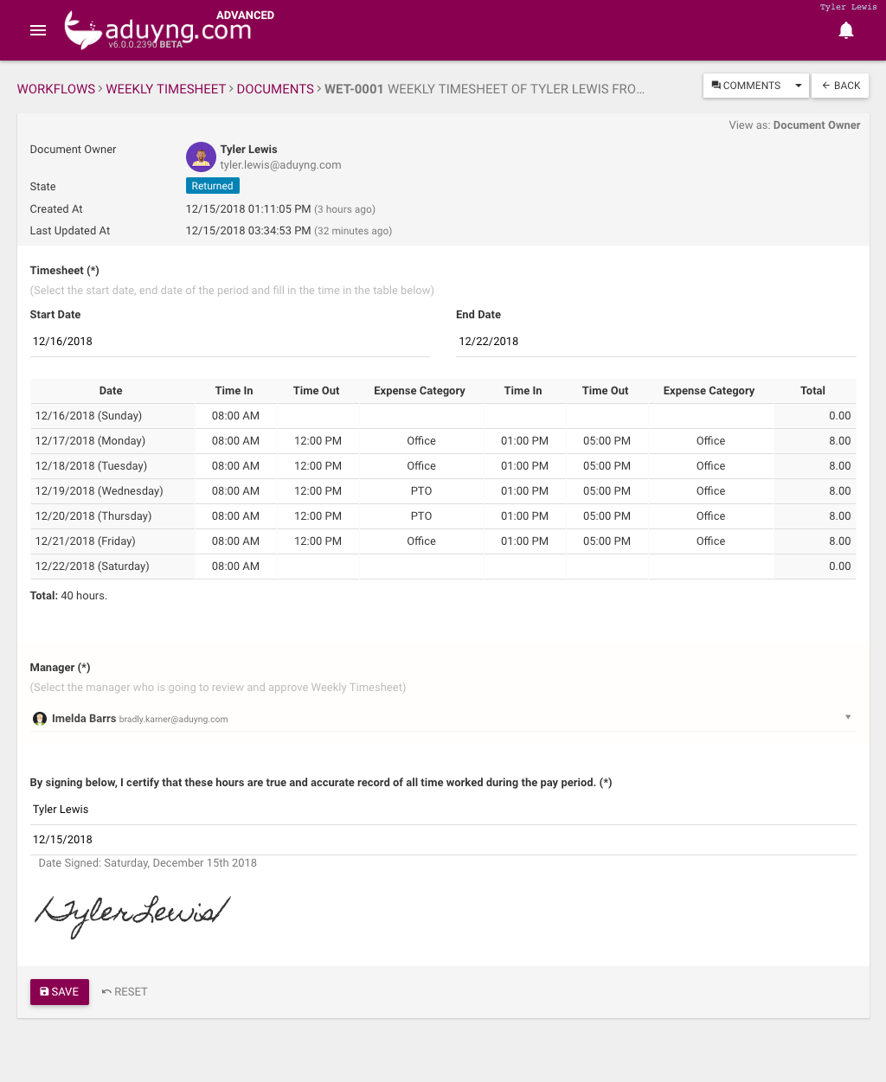Select the Returned state badge

(x=212, y=185)
